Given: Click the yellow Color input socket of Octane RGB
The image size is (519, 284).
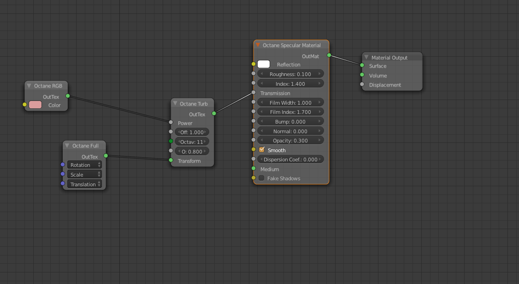Looking at the screenshot, I should click(x=24, y=105).
